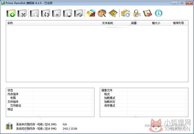Select the 镜像文件 row
Screen dimensions: 194x134
click(x=144, y=90)
